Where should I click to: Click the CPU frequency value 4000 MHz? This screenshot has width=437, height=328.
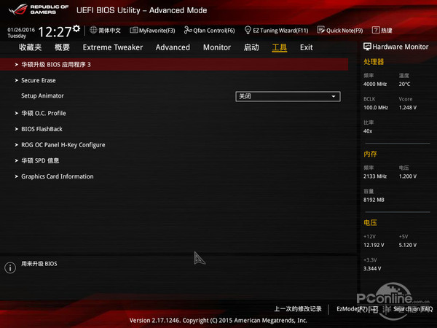coord(375,84)
